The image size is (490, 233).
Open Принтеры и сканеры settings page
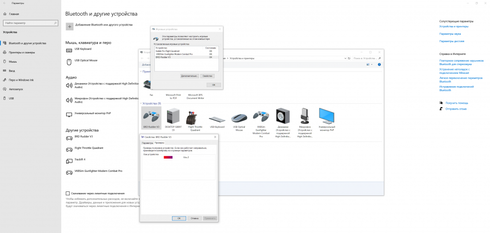[x=22, y=52]
